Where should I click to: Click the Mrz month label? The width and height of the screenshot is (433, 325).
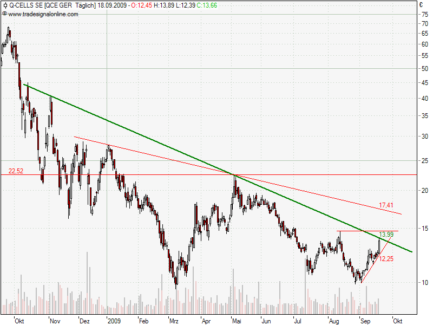pos(174,320)
